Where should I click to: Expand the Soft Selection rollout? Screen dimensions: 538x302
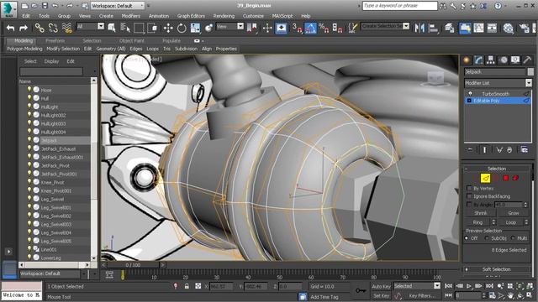click(x=497, y=269)
